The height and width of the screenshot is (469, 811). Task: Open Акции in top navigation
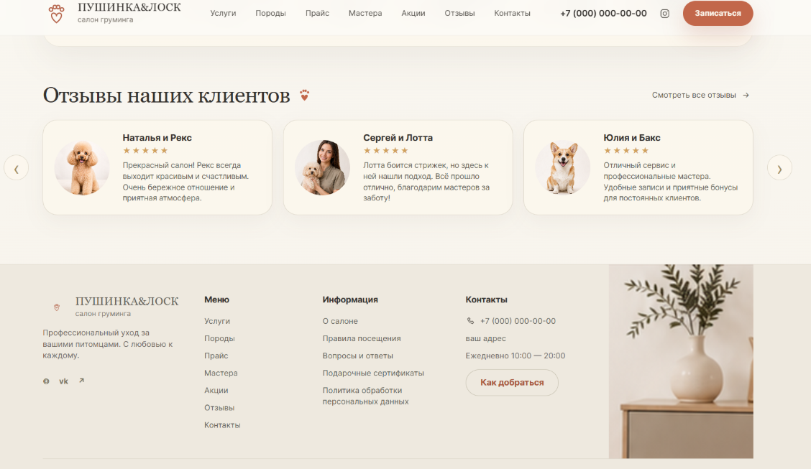point(413,14)
